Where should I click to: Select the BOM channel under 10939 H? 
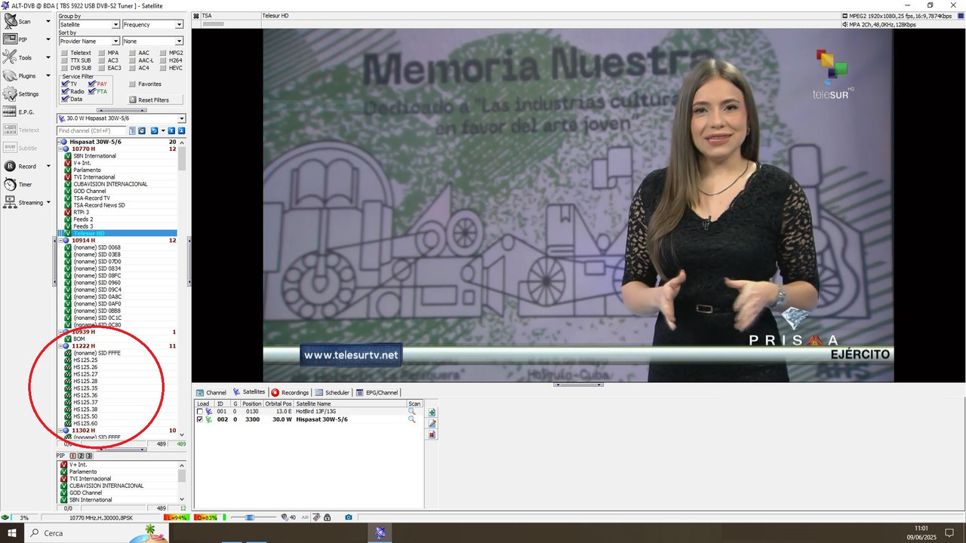tap(78, 339)
